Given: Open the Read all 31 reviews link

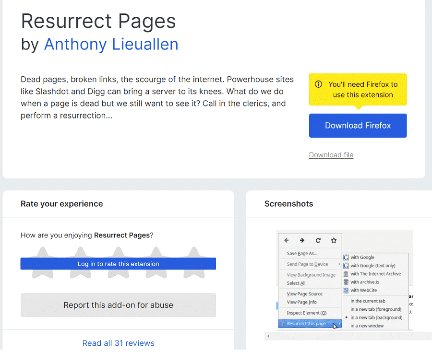Looking at the screenshot, I should click(x=118, y=343).
